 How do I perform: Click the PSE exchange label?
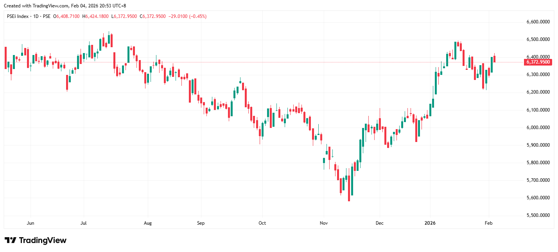coord(47,16)
